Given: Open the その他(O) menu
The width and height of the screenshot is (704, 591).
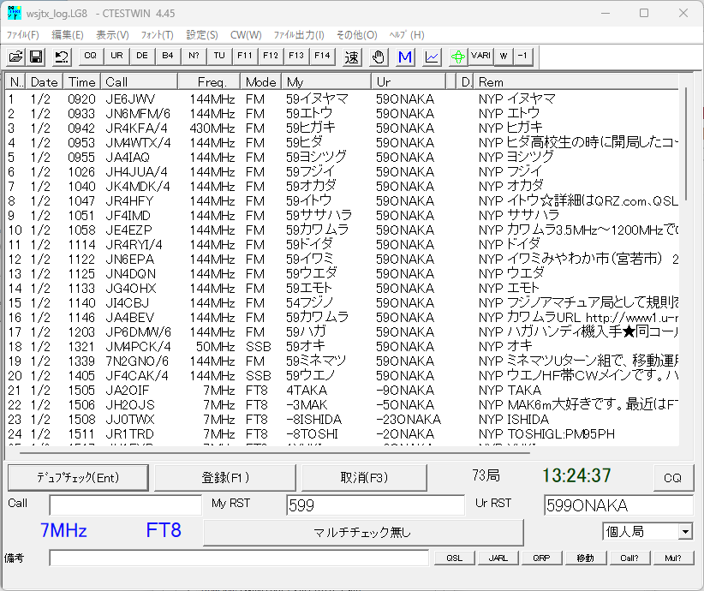Looking at the screenshot, I should pyautogui.click(x=356, y=35).
